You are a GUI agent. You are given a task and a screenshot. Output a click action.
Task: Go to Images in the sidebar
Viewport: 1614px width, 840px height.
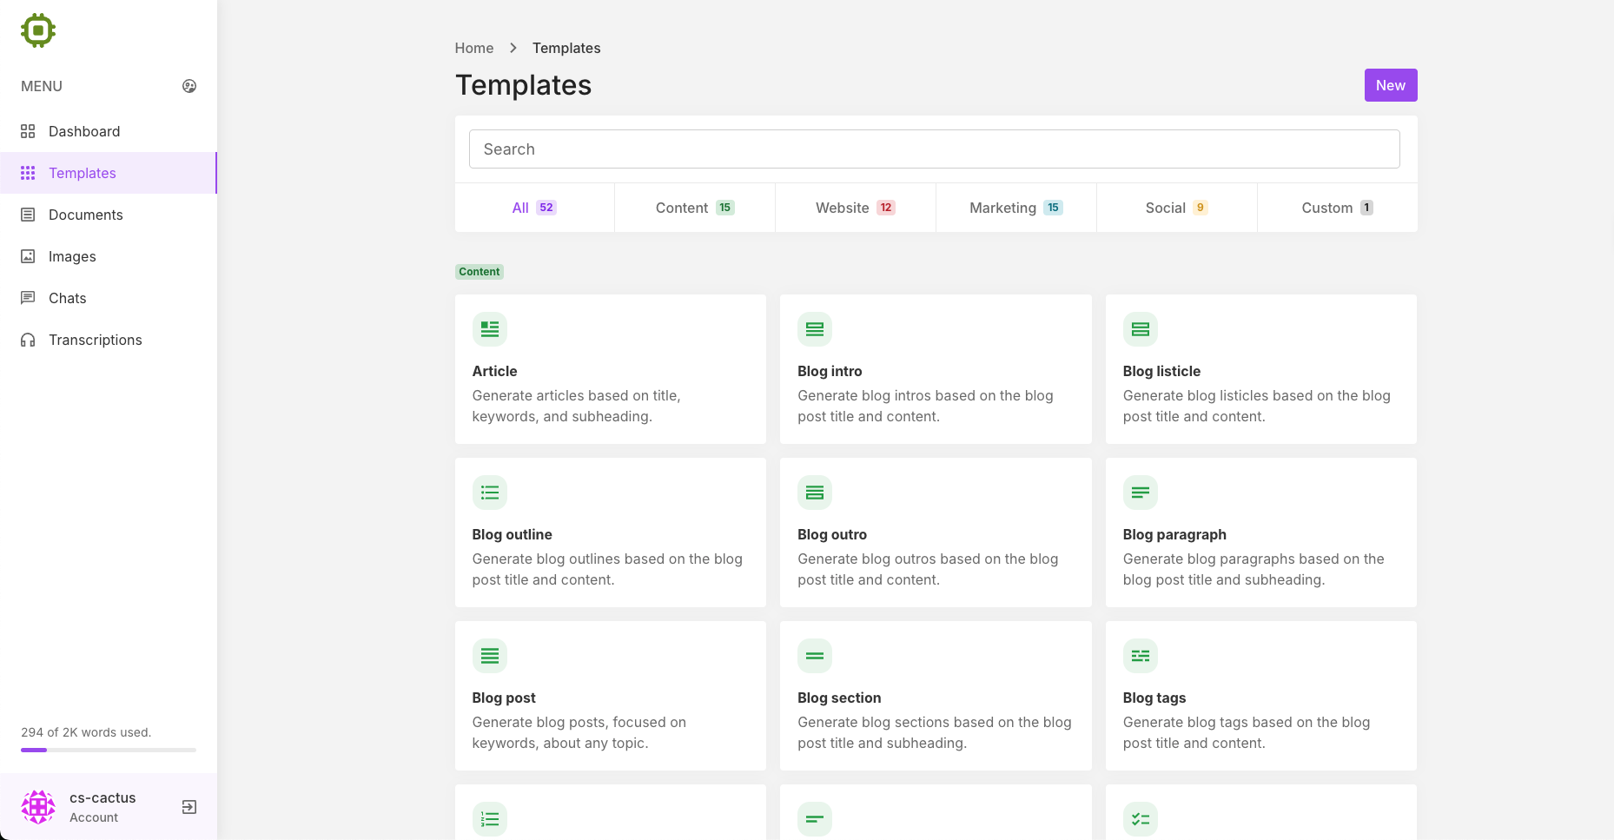coord(72,256)
